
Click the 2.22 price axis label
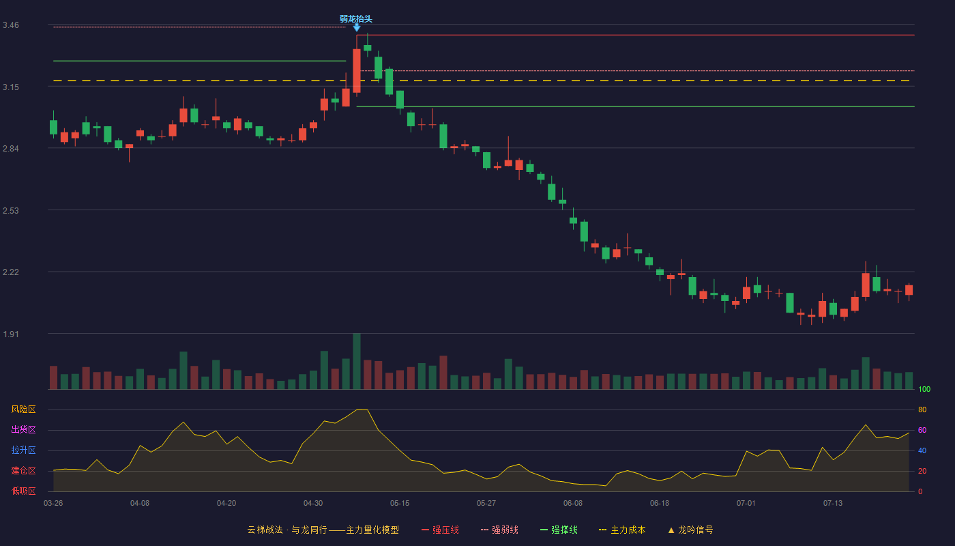click(11, 272)
